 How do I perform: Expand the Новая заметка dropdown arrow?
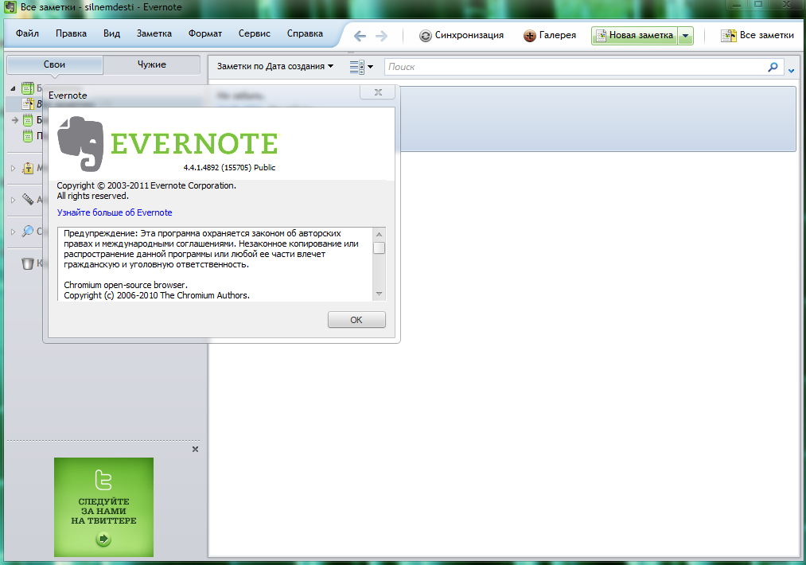(685, 36)
